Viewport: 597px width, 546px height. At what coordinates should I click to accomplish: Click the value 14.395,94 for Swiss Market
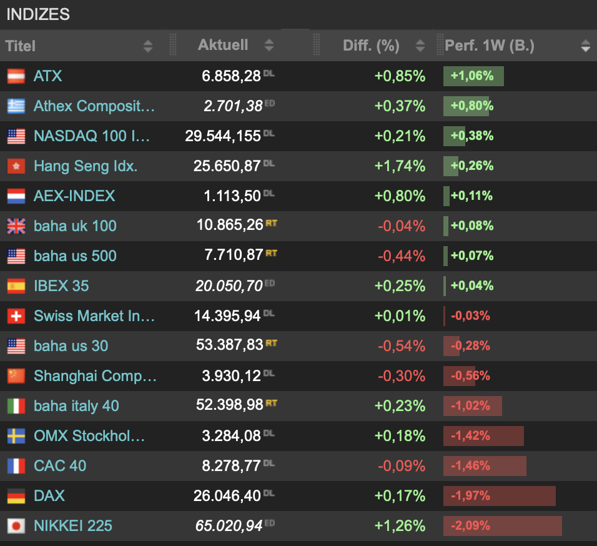(x=227, y=316)
